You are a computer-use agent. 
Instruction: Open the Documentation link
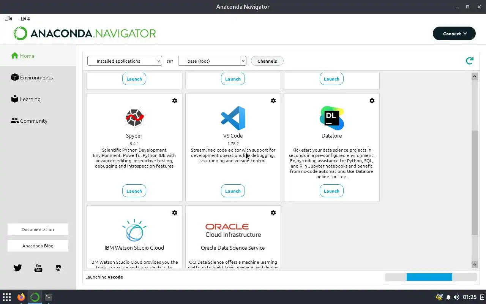pyautogui.click(x=38, y=230)
